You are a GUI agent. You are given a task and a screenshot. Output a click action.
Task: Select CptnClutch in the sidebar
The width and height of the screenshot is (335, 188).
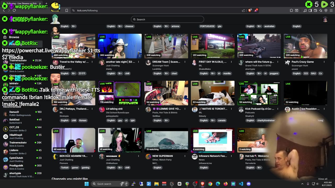[x=22, y=159]
